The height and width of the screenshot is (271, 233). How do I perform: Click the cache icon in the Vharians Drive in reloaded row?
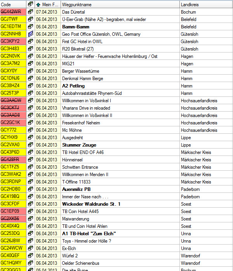point(31,108)
